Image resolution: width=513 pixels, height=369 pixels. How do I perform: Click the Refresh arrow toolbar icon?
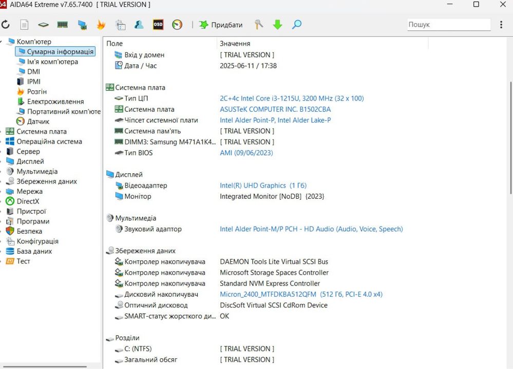6,25
